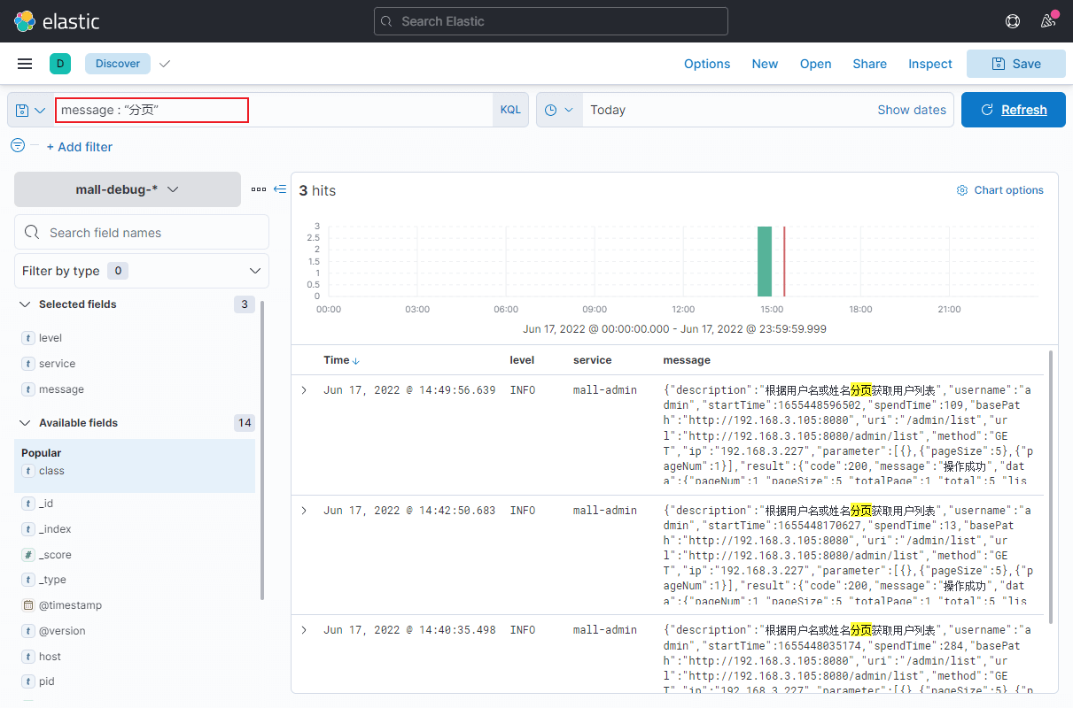Viewport: 1073px width, 708px height.
Task: Click Add filter link
Action: [x=80, y=147]
